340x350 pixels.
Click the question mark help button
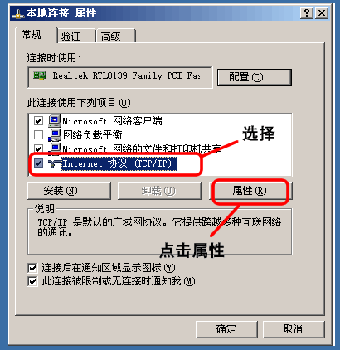coord(307,13)
